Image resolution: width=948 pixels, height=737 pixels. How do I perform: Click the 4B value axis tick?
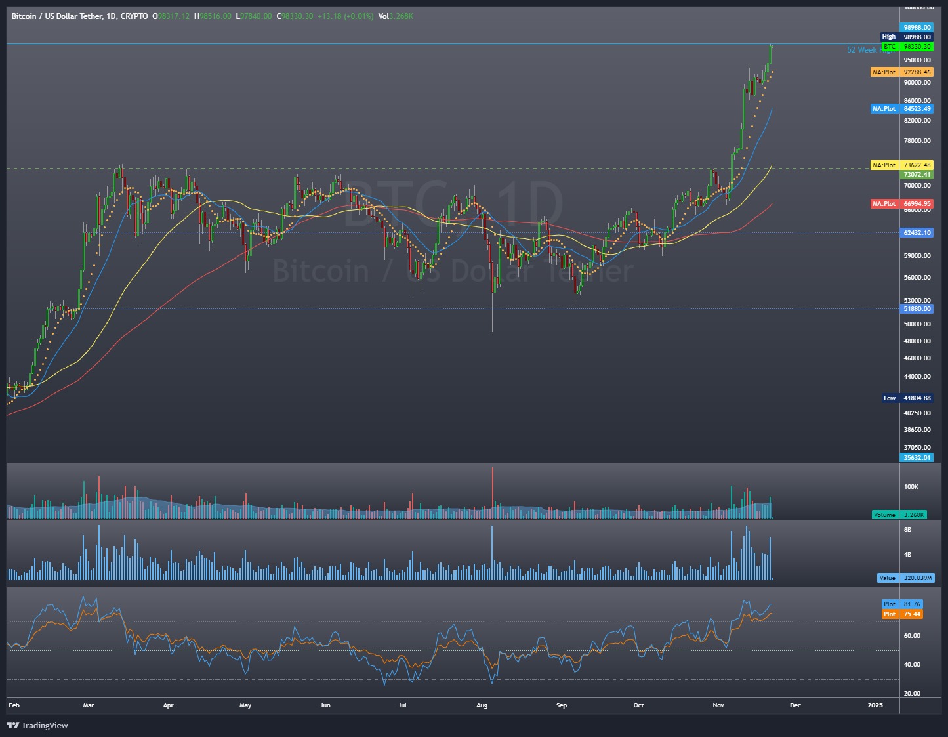pyautogui.click(x=908, y=555)
